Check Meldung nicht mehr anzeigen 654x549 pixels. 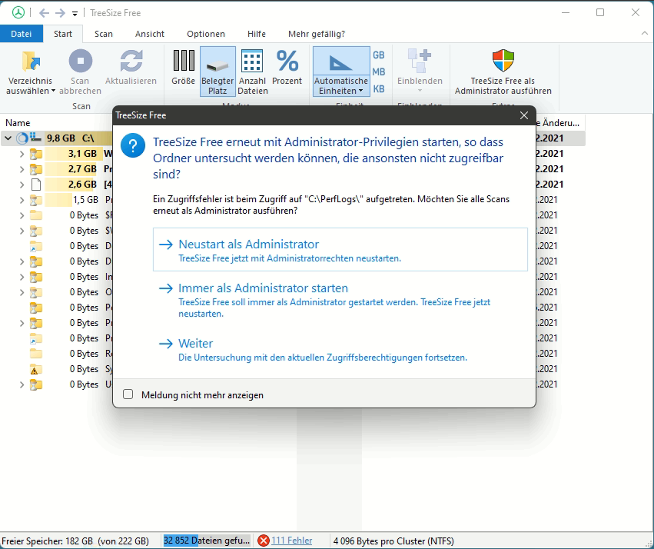coord(128,394)
